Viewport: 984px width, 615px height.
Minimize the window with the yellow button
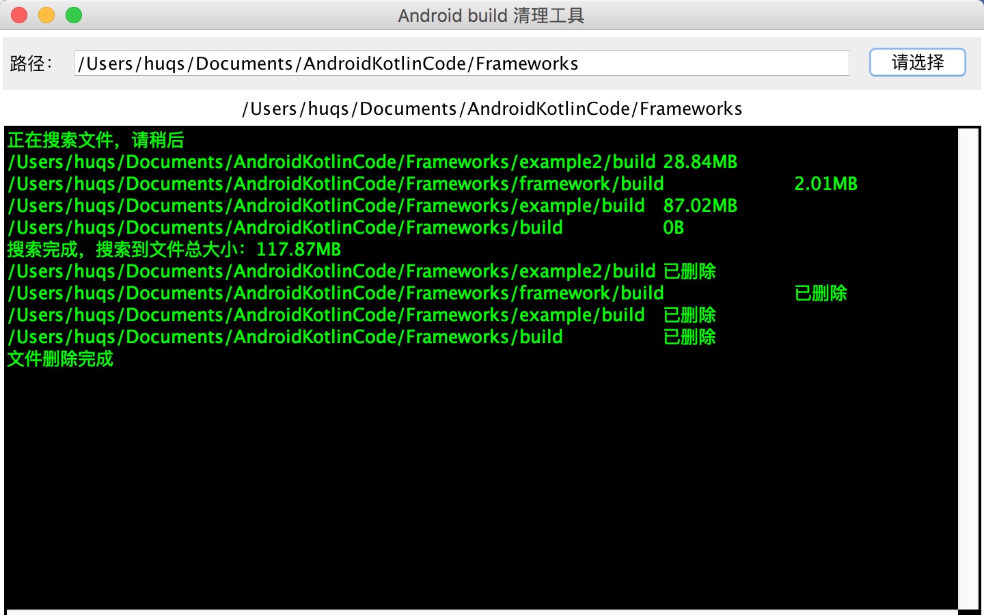(x=46, y=15)
